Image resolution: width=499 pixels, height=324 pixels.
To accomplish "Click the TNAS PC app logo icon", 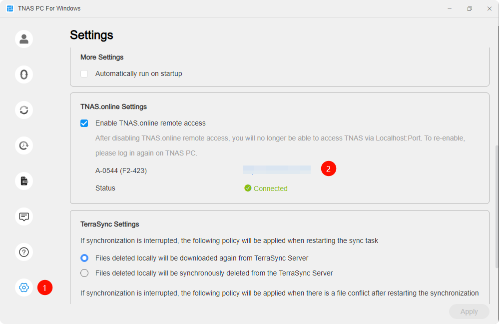I will [x=10, y=8].
